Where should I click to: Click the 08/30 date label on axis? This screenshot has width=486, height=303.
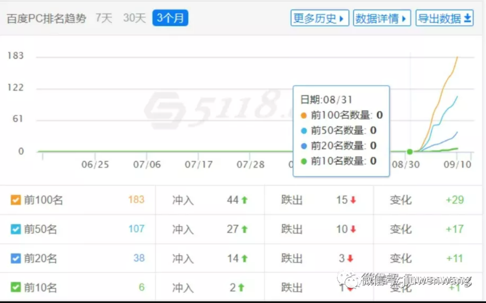pyautogui.click(x=406, y=164)
